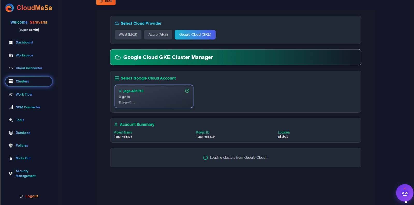Screen dimensions: 414x205
Task: Click the CloudMaSa logo icon
Action: (10, 8)
